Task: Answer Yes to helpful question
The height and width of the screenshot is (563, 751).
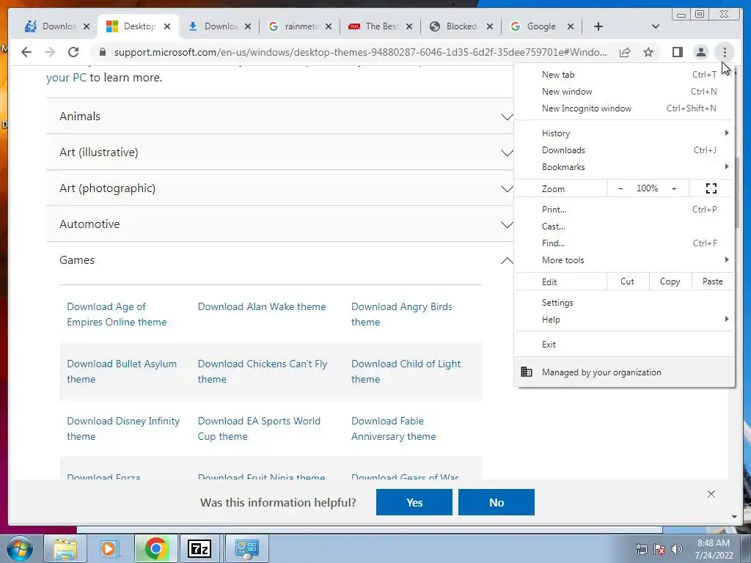Action: pos(414,502)
